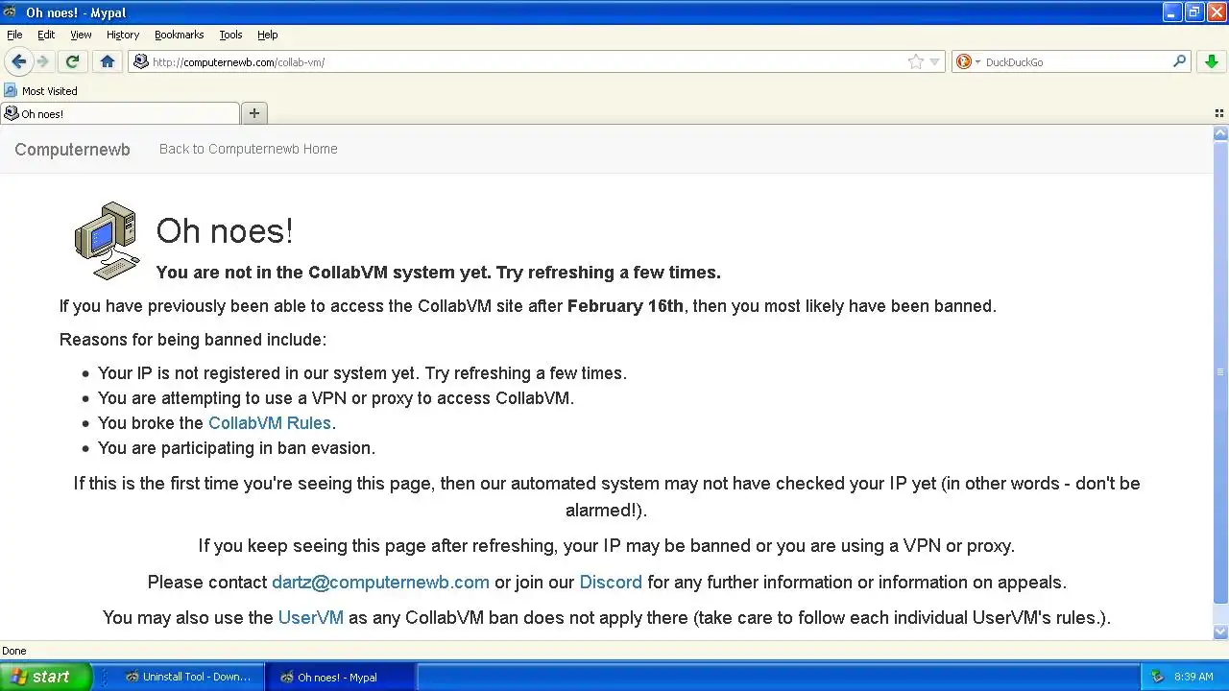This screenshot has height=691, width=1229.
Task: Open the Discord link
Action: tap(611, 583)
